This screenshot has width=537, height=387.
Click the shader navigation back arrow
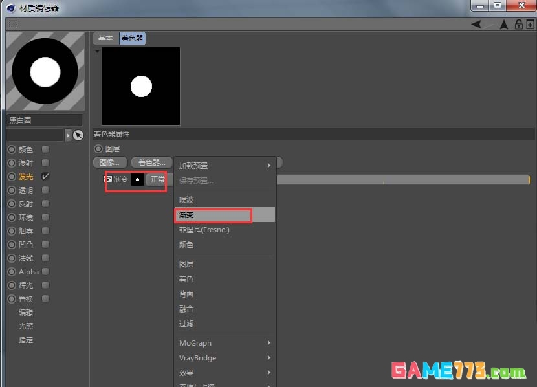[476, 24]
